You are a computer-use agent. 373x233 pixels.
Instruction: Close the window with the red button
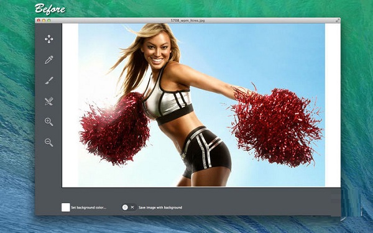point(39,21)
